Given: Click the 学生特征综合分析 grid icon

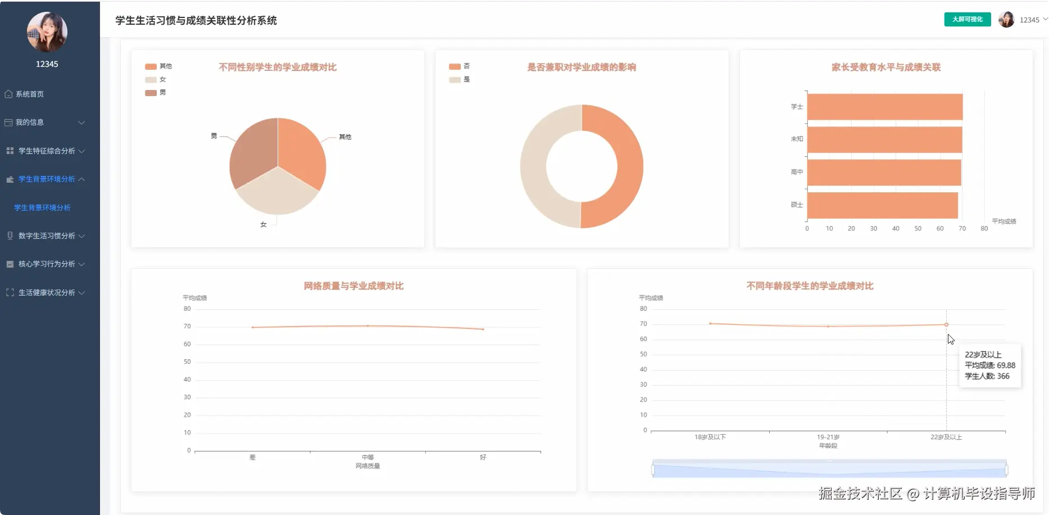Looking at the screenshot, I should [x=10, y=151].
